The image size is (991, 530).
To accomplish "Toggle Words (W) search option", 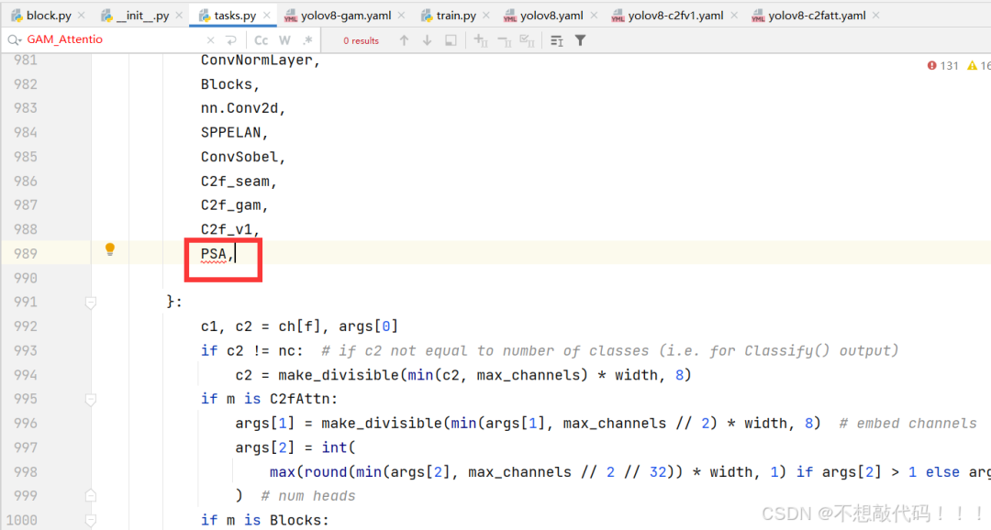I will pos(285,40).
